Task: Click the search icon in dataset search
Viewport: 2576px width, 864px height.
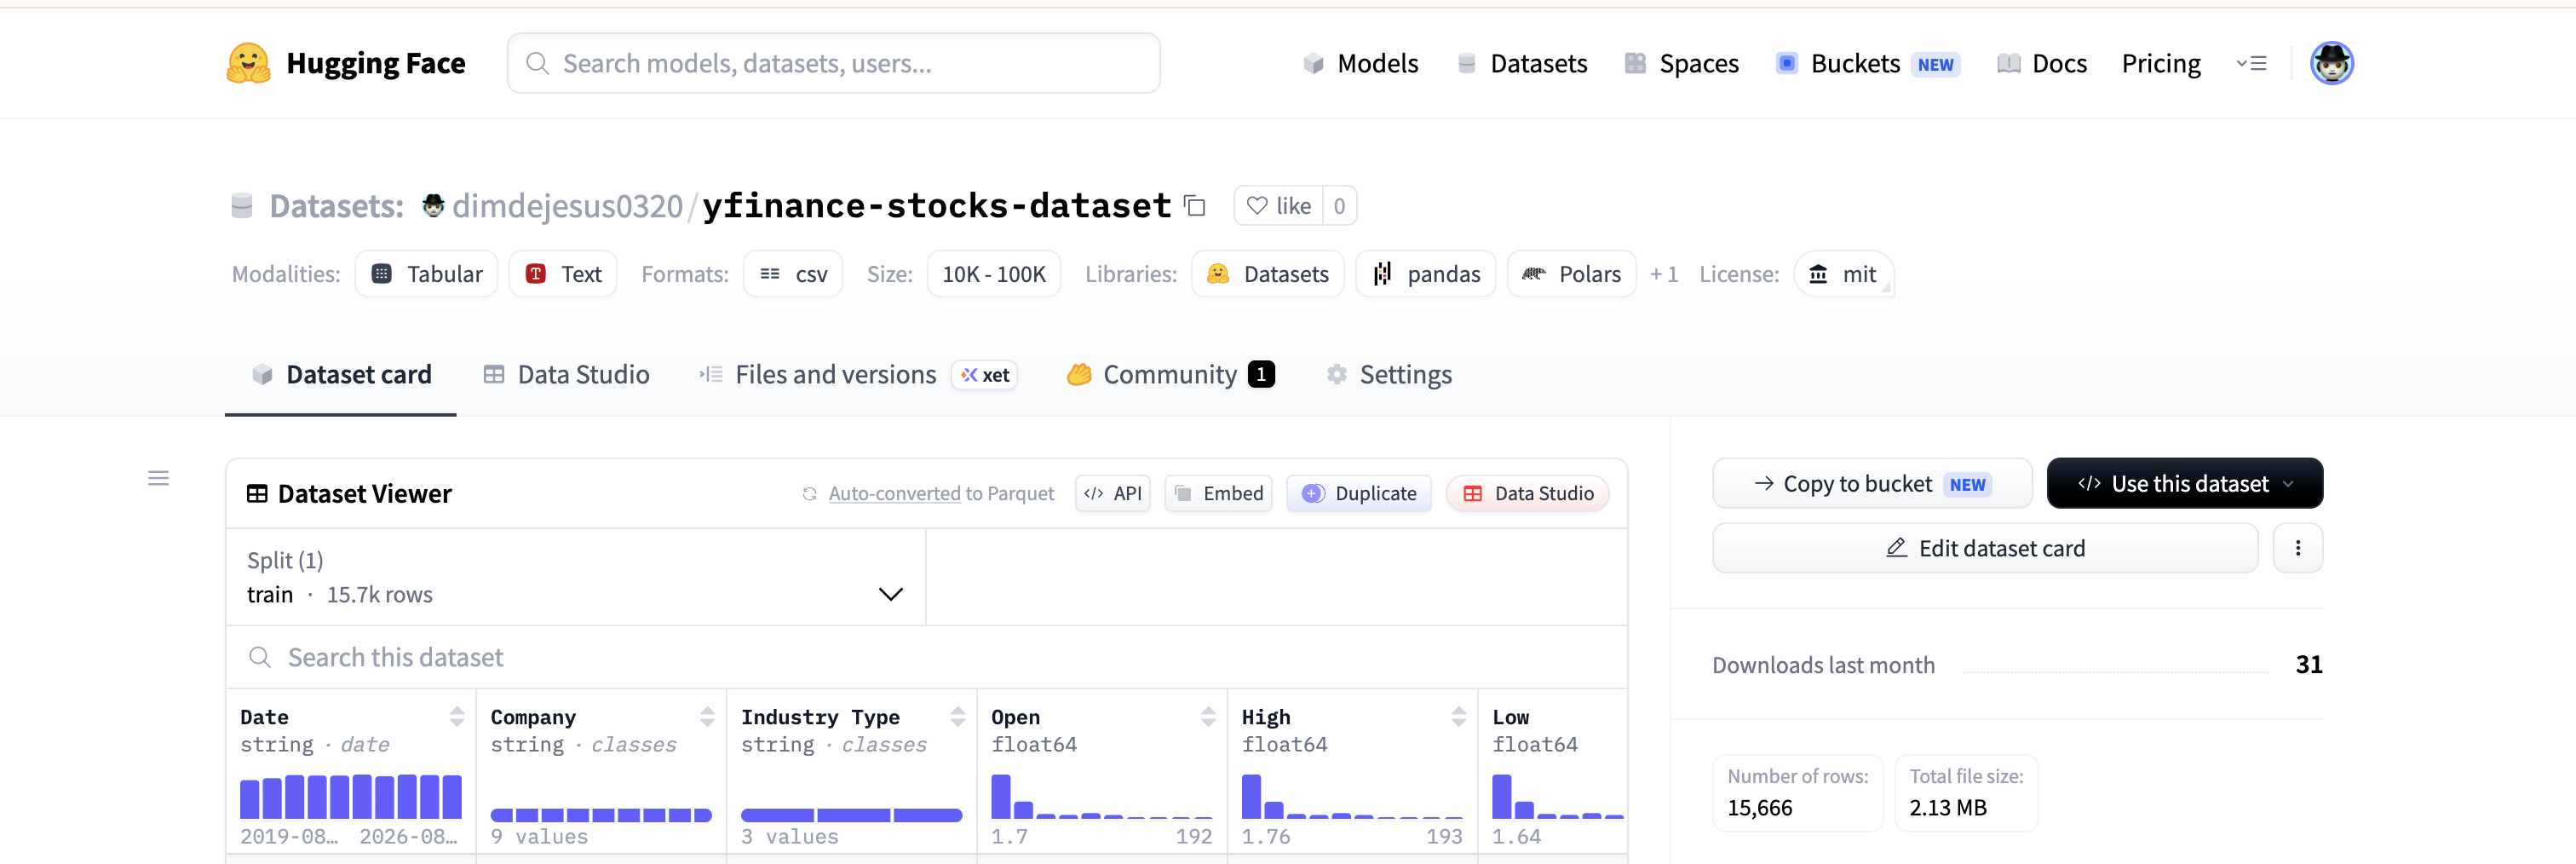Action: [260, 657]
